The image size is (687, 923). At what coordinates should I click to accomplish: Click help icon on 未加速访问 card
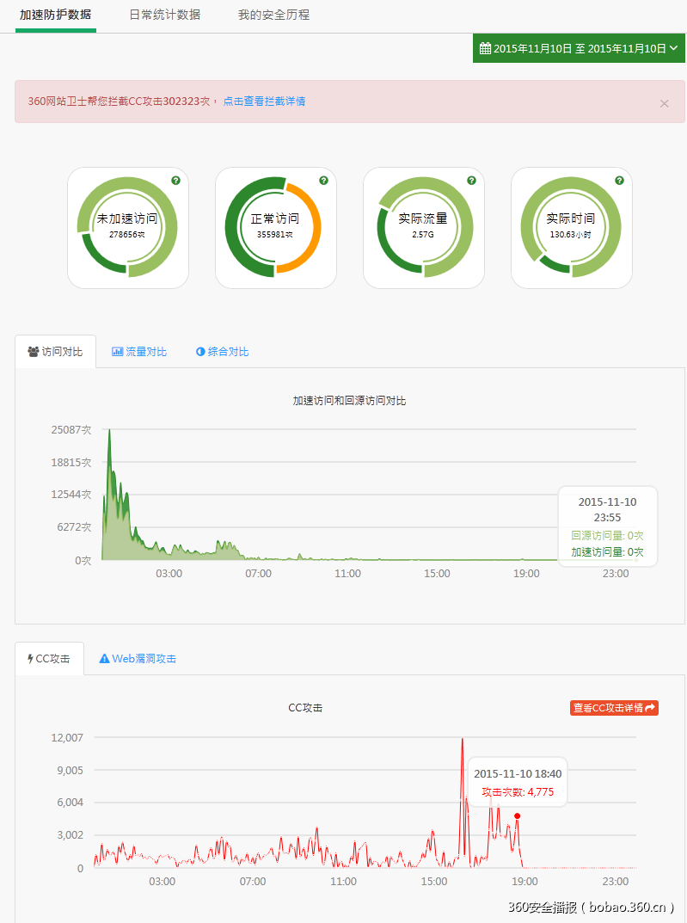point(175,181)
